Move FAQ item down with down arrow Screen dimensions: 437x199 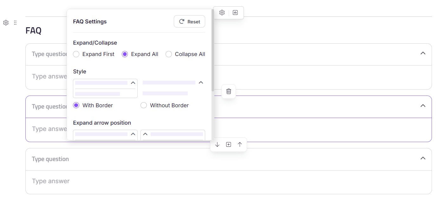pyautogui.click(x=217, y=145)
